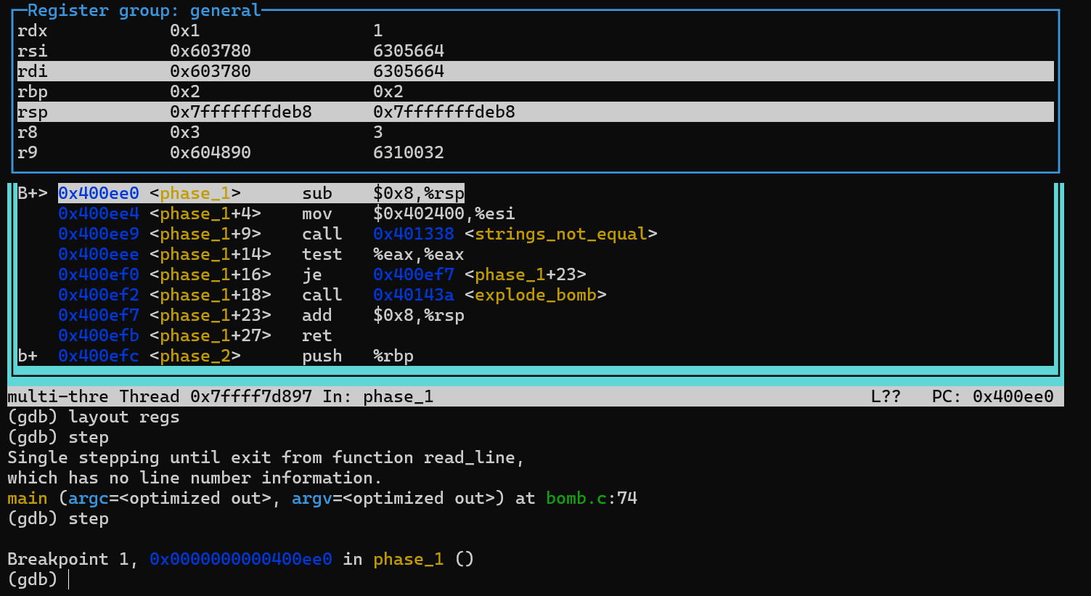
Task: Select the rsp register name
Action: 33,112
